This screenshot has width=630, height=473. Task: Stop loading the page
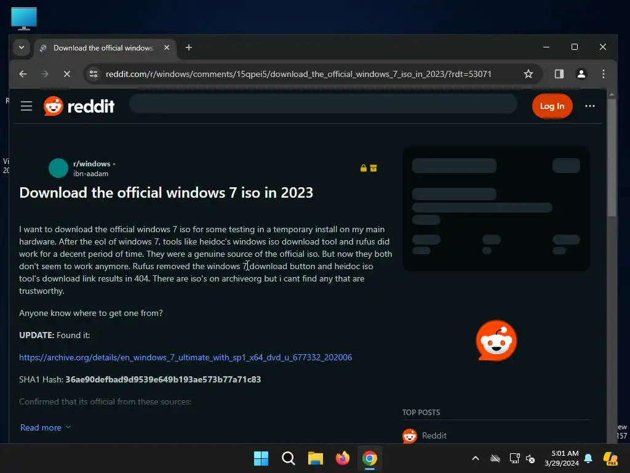click(x=66, y=74)
